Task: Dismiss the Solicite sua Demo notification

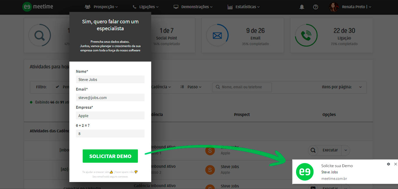Action: [x=395, y=164]
